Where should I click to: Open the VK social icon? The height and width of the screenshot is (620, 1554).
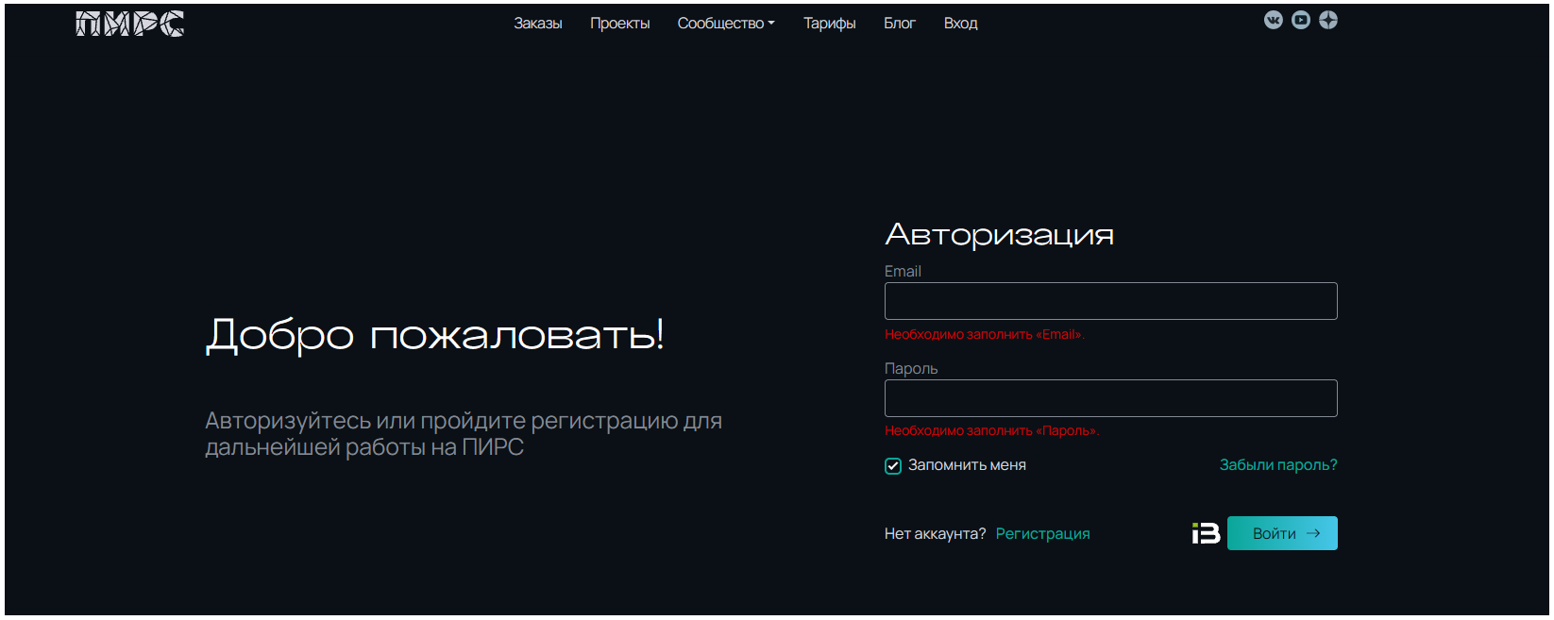pos(1274,20)
